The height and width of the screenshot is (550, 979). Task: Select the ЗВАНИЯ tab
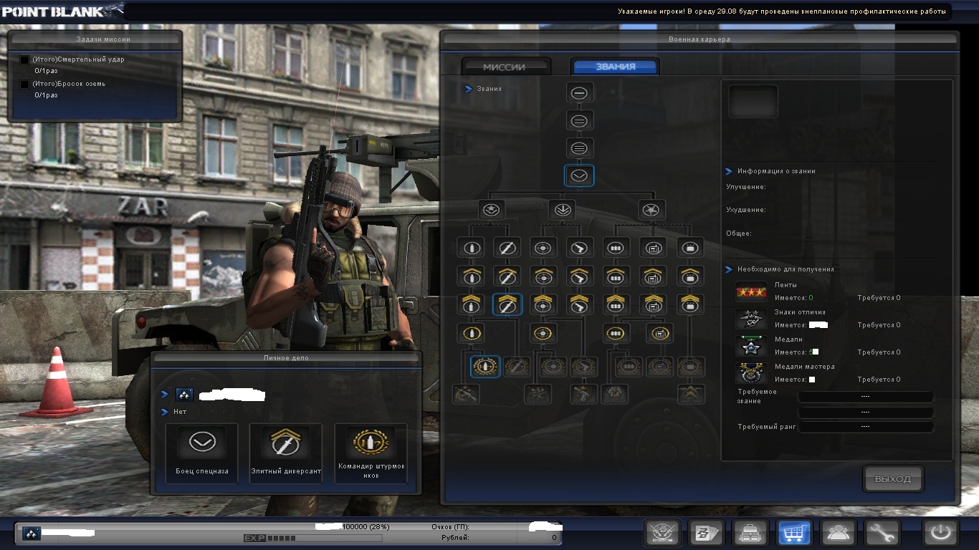coord(615,67)
